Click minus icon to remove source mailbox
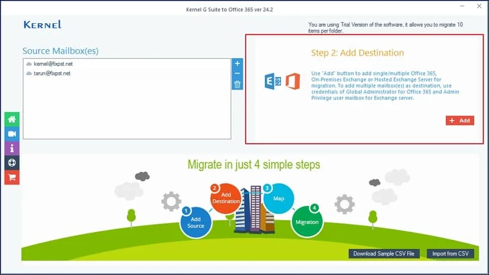The image size is (489, 275). (238, 74)
